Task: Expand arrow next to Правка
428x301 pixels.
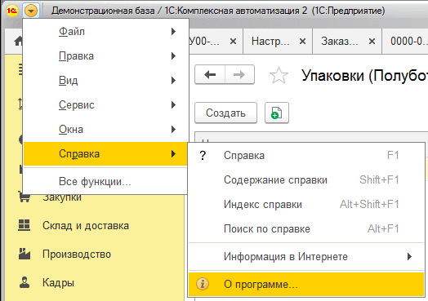Action: tap(173, 56)
